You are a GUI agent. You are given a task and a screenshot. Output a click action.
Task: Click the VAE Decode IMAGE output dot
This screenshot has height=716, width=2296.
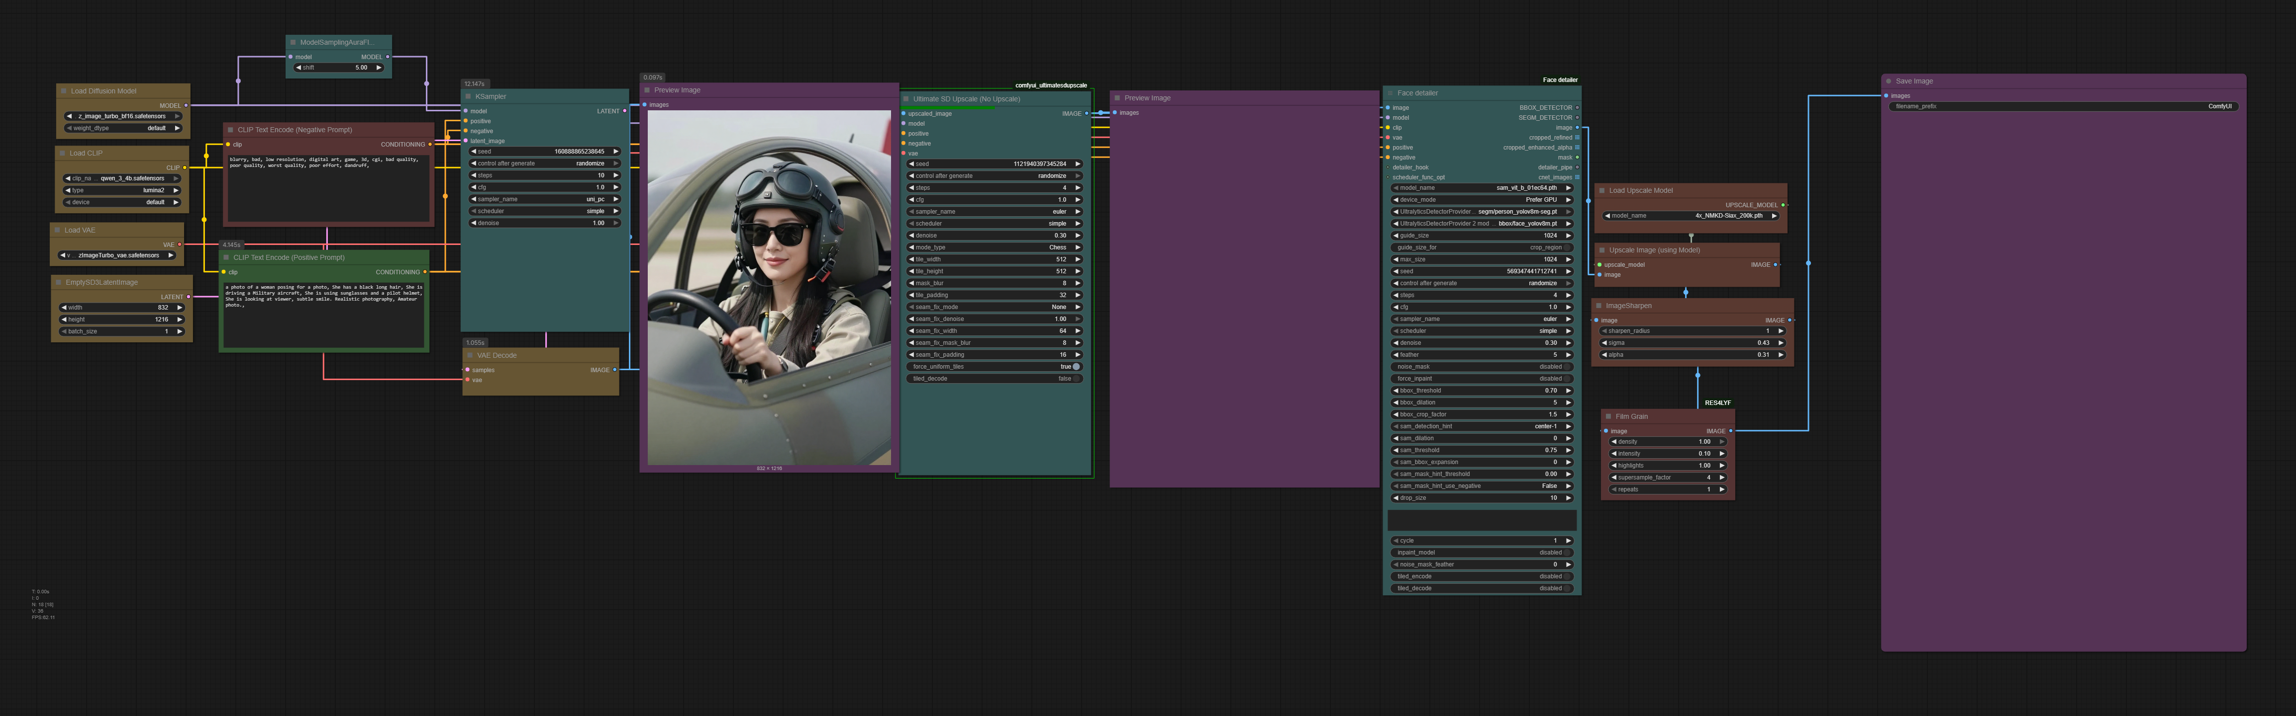point(615,370)
